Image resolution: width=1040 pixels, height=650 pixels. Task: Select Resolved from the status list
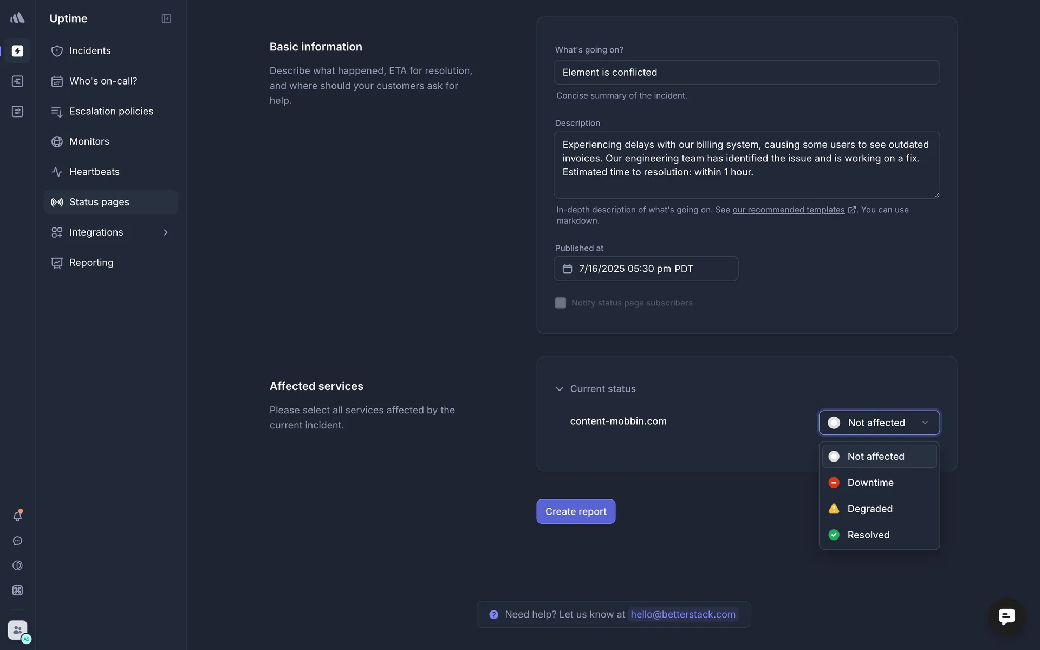coord(868,535)
